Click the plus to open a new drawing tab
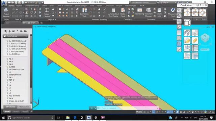Viewport: 216px width, 121px height. click(42, 23)
